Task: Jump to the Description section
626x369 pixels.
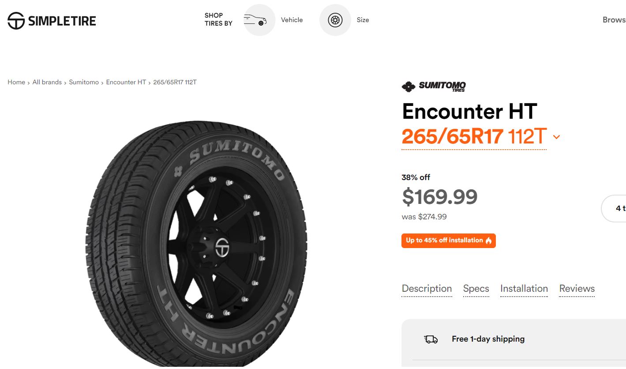Action: click(427, 289)
